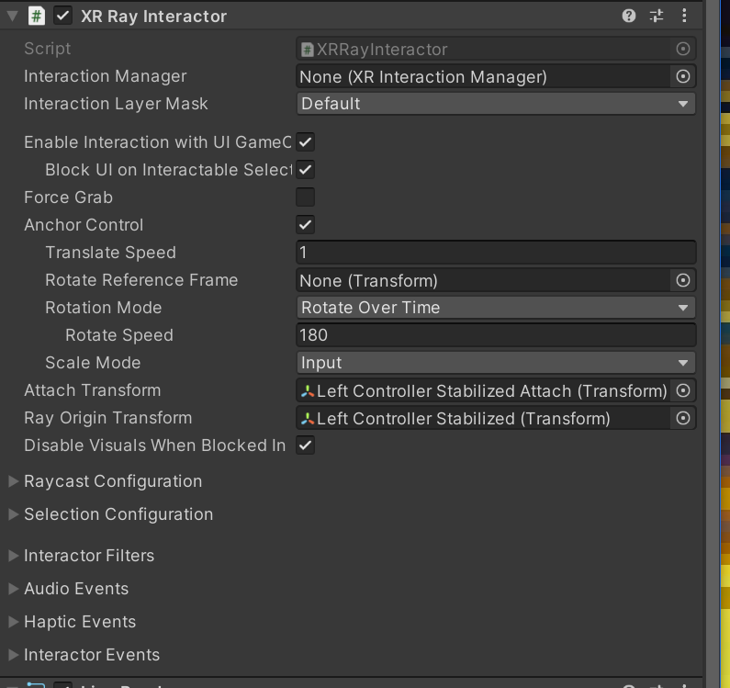
Task: Collapse the XR Ray Interactor component
Action: (x=12, y=16)
